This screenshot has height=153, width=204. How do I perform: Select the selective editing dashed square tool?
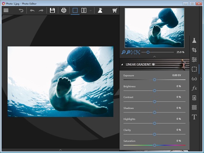(x=194, y=69)
